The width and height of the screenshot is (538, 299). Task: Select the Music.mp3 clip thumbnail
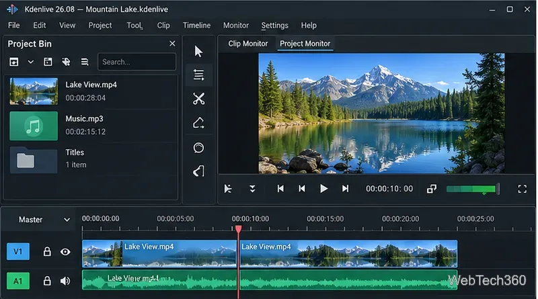pyautogui.click(x=34, y=126)
